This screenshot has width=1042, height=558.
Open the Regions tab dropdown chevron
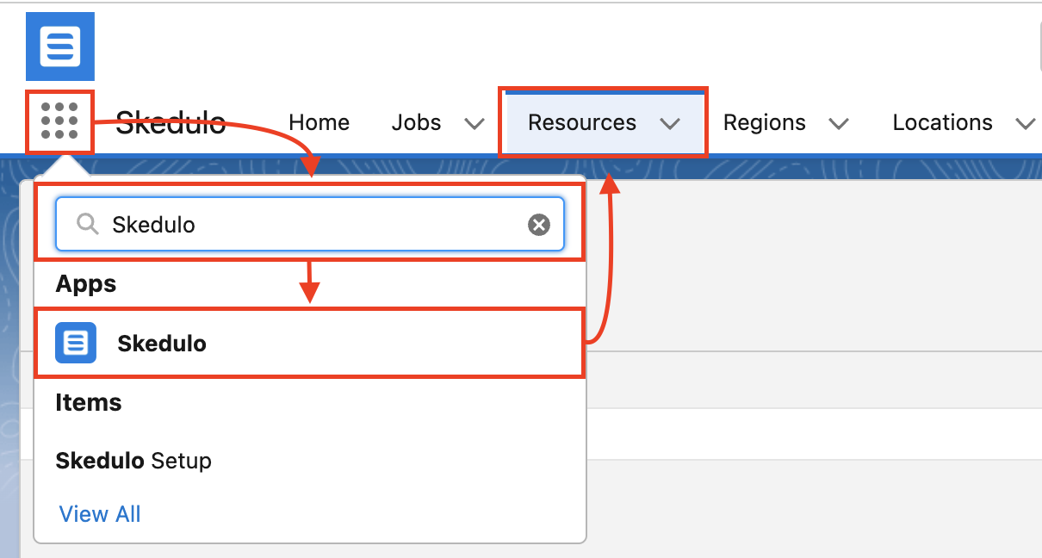click(x=839, y=124)
